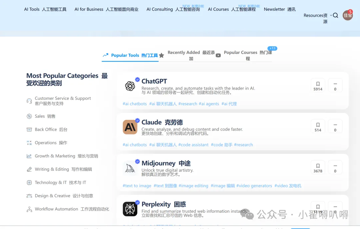Switch to the Recently Added tab

[x=191, y=55]
